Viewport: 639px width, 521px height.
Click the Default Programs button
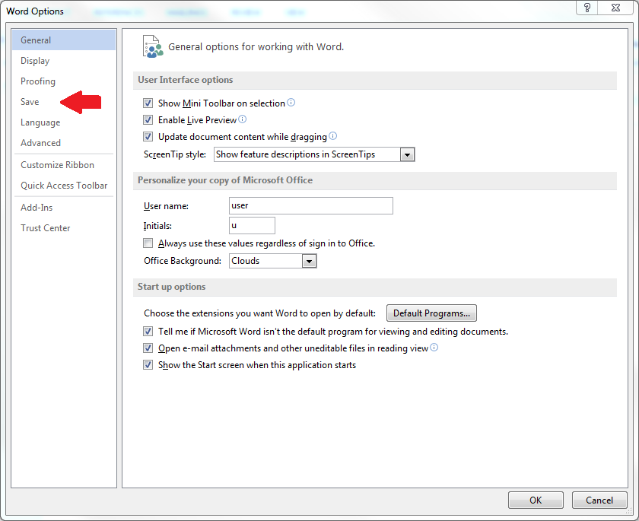click(431, 313)
